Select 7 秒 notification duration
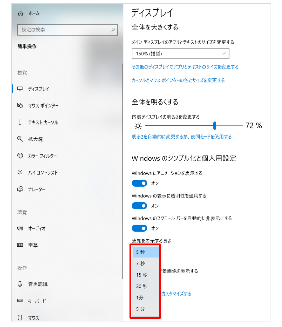 (x=146, y=263)
